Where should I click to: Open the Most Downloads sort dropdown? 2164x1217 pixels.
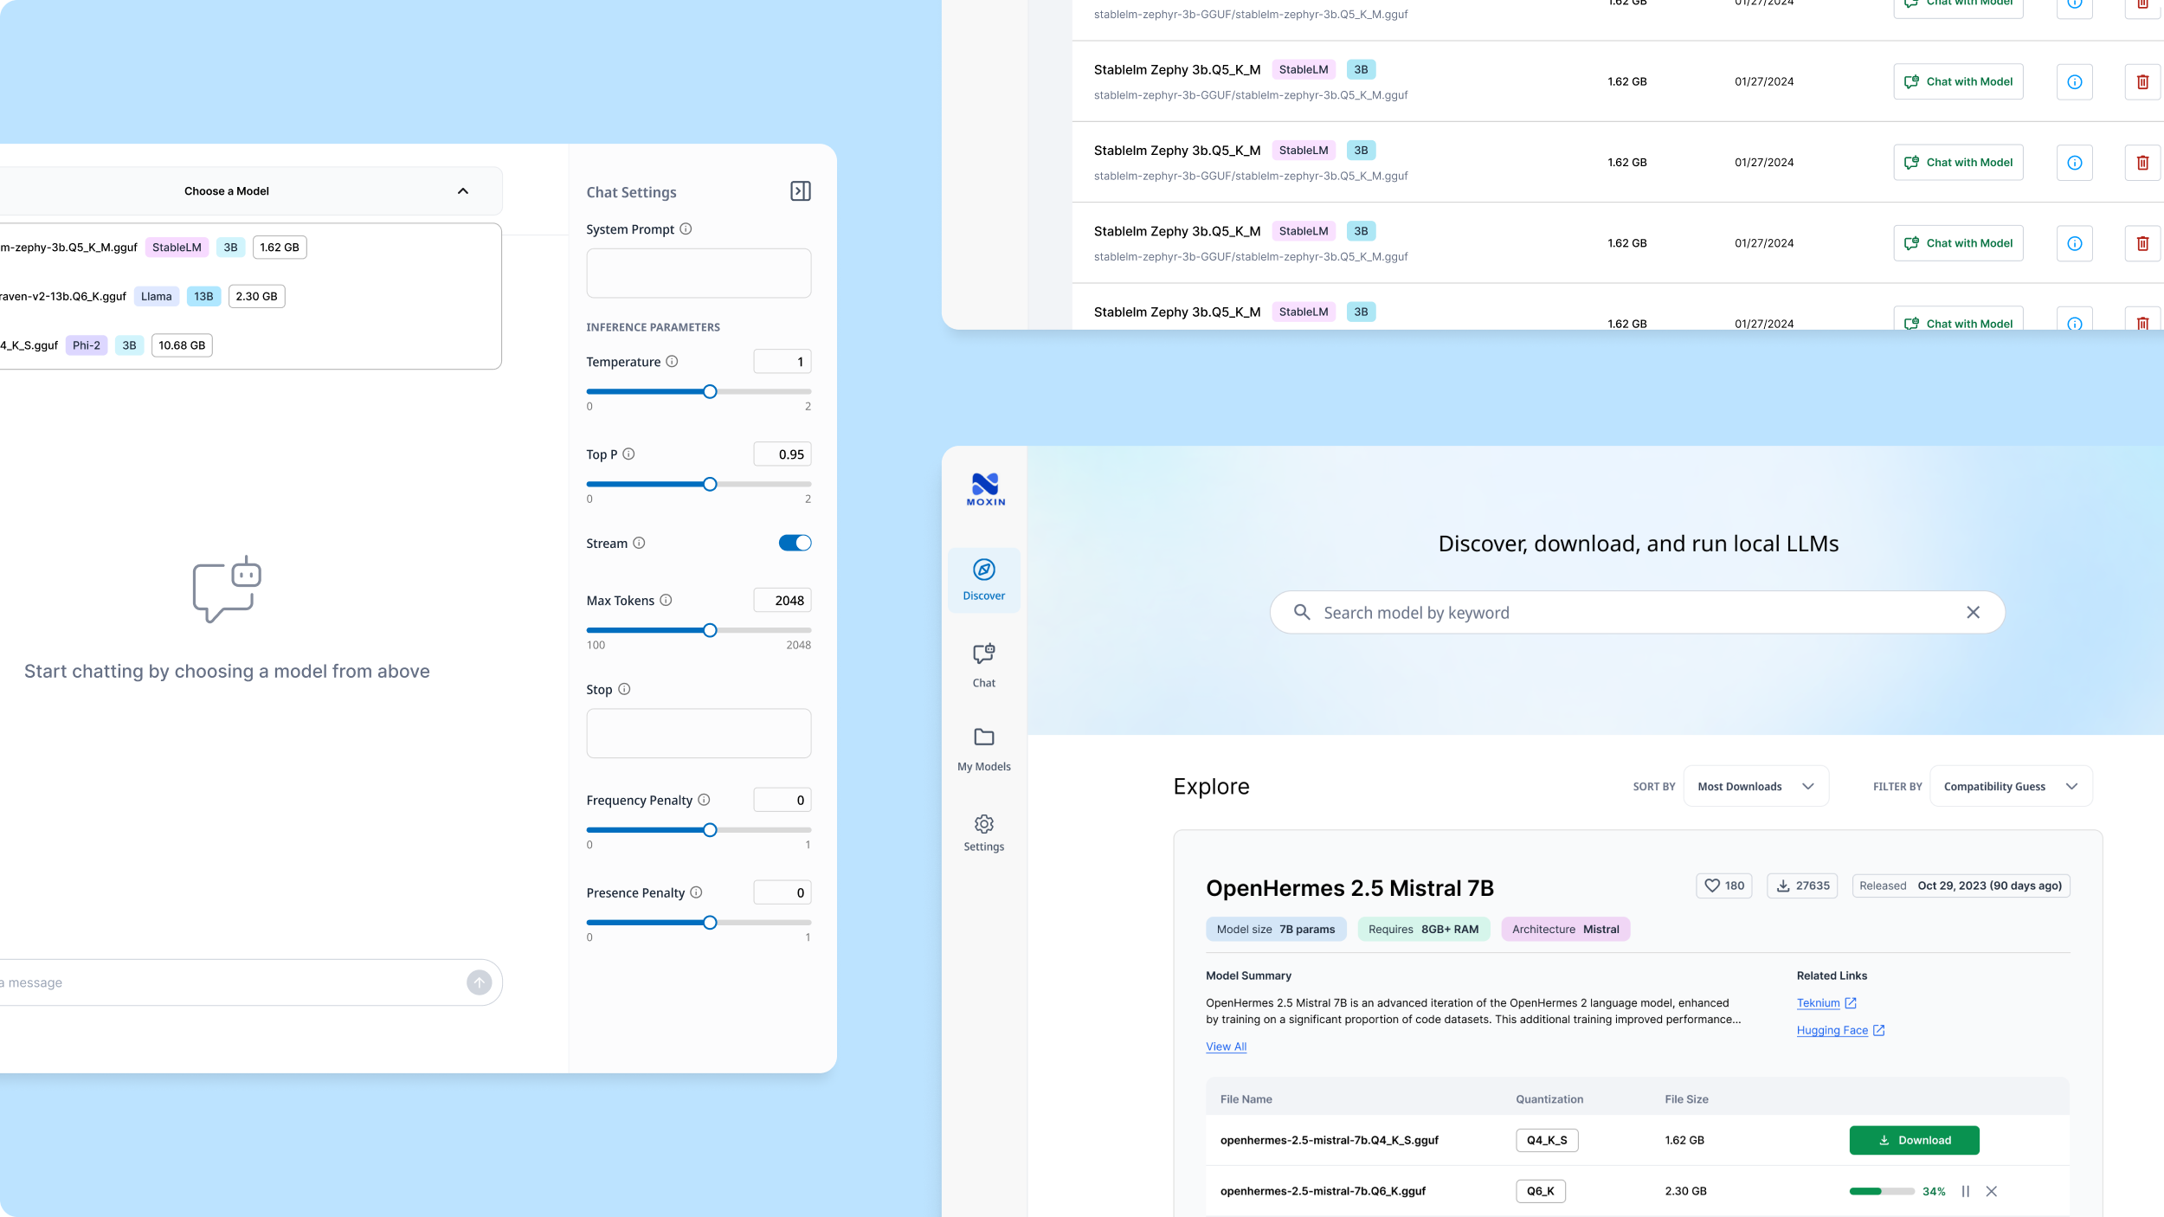pyautogui.click(x=1755, y=786)
